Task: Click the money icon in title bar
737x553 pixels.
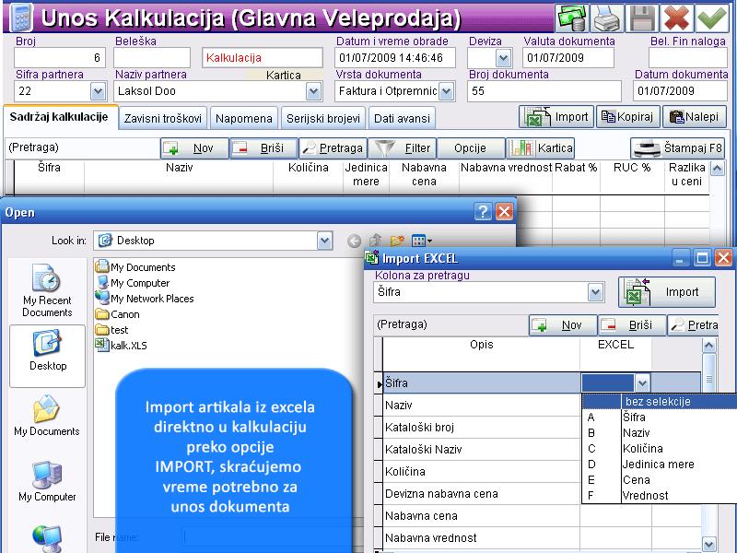Action: click(x=572, y=18)
